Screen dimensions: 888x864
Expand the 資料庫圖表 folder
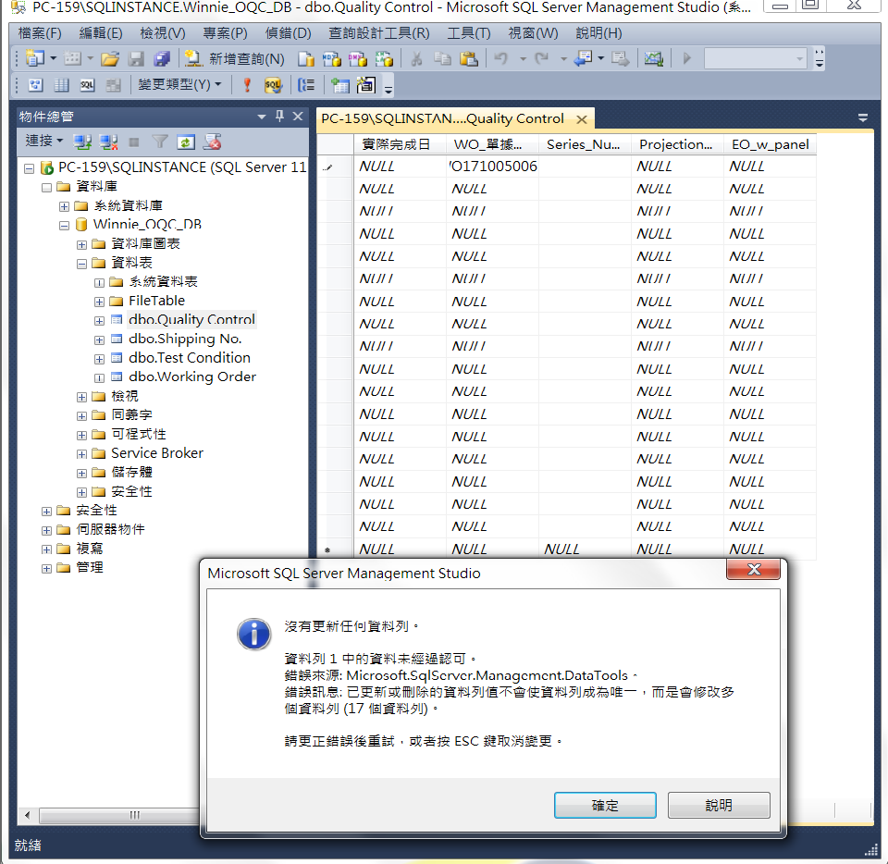pos(81,244)
